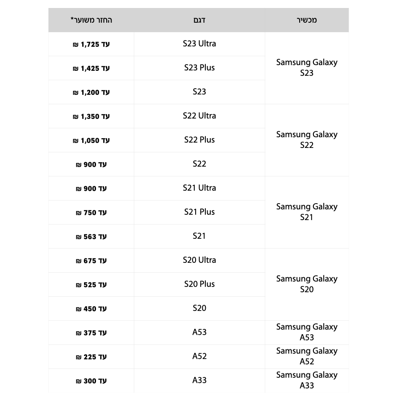Click the Samsung Galaxy S20 device cell
This screenshot has width=397, height=401.
[x=307, y=284]
